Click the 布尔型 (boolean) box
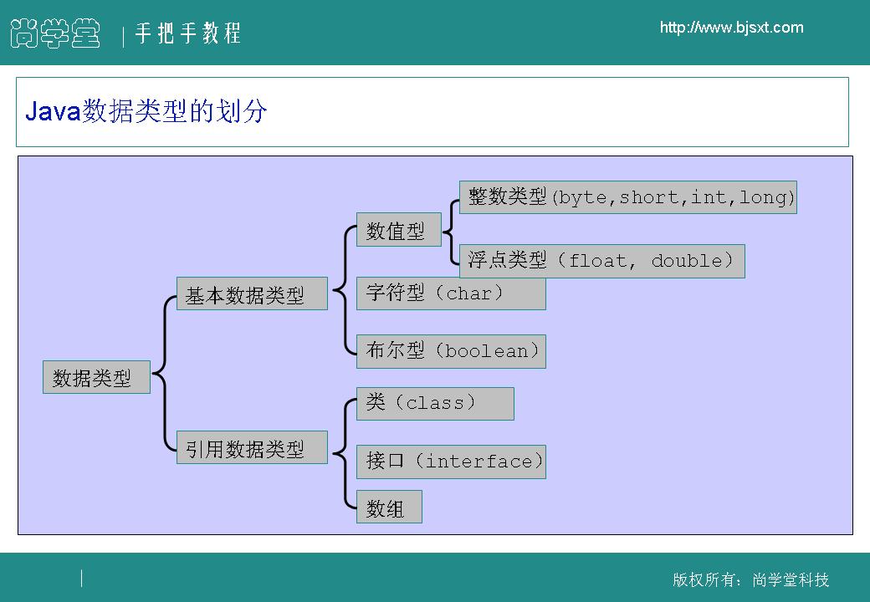 point(451,351)
